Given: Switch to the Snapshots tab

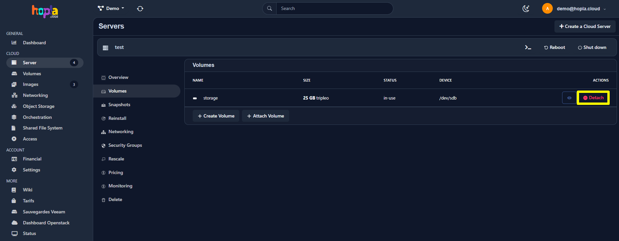Looking at the screenshot, I should pos(119,105).
